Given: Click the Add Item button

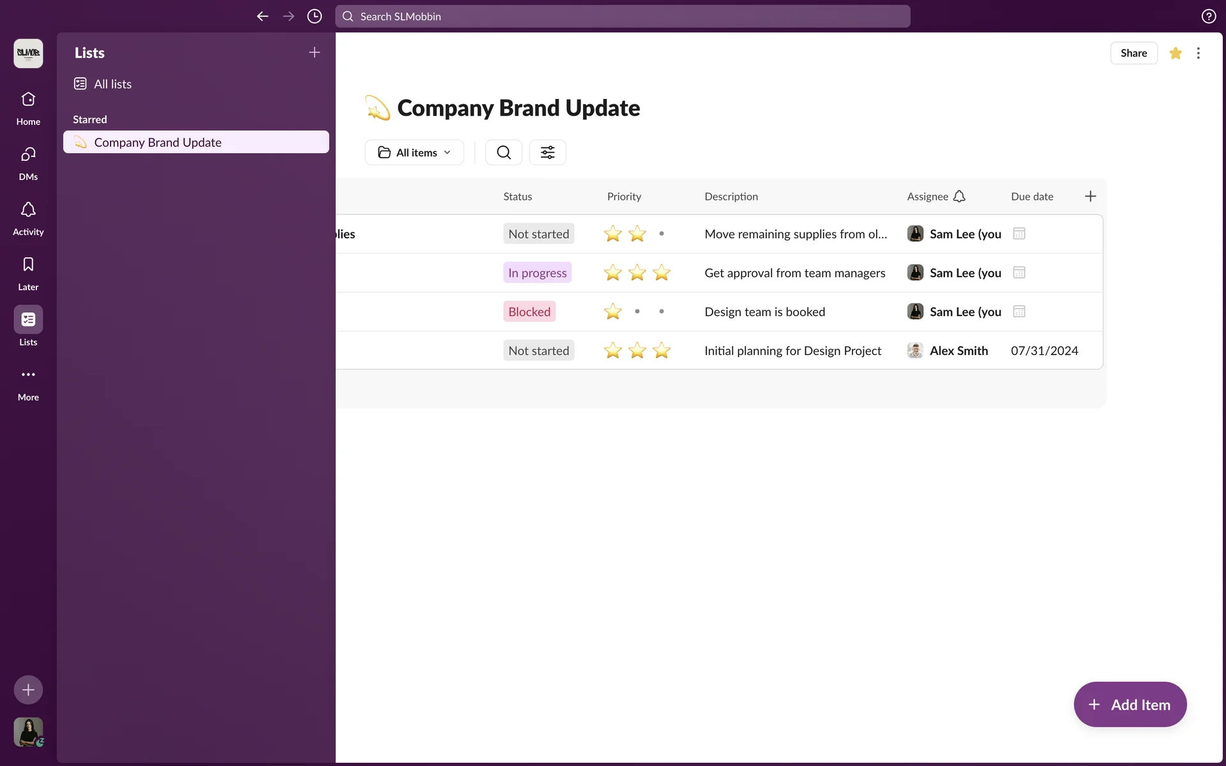Looking at the screenshot, I should (1130, 705).
